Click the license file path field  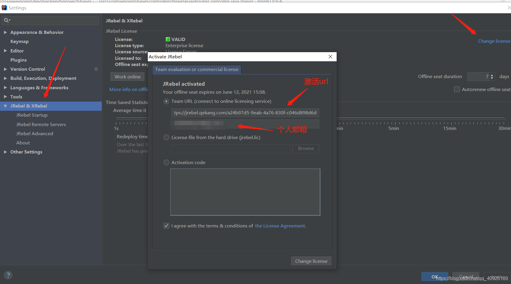[231, 149]
